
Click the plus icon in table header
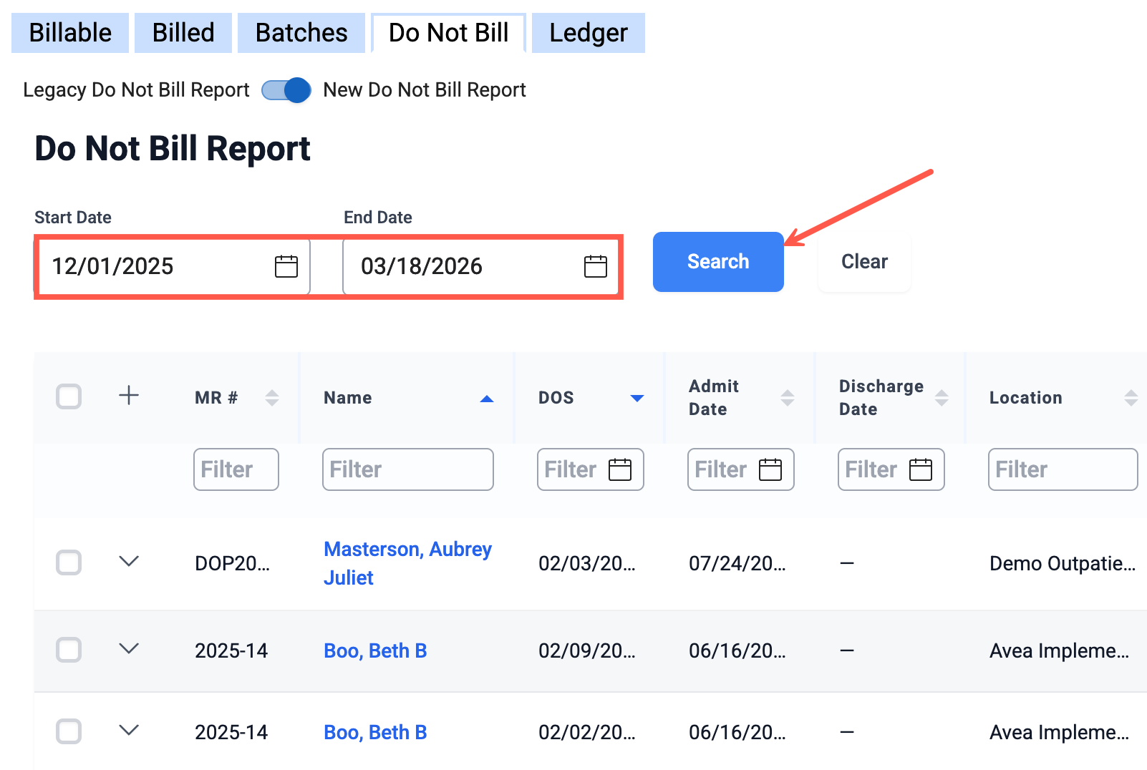[x=129, y=396]
